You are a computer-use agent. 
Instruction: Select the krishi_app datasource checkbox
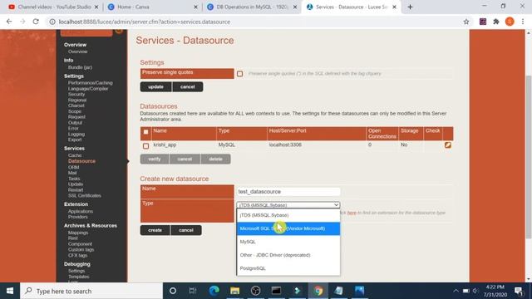click(146, 146)
